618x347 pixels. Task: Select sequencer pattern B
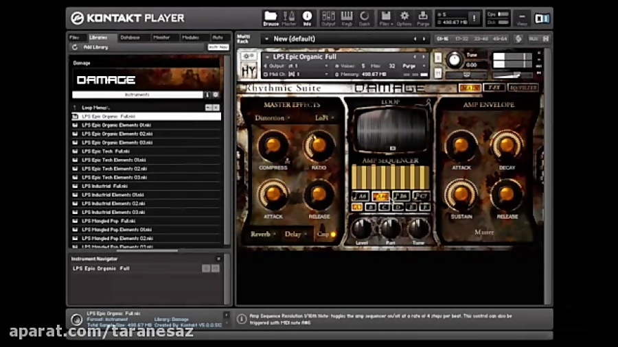[371, 207]
